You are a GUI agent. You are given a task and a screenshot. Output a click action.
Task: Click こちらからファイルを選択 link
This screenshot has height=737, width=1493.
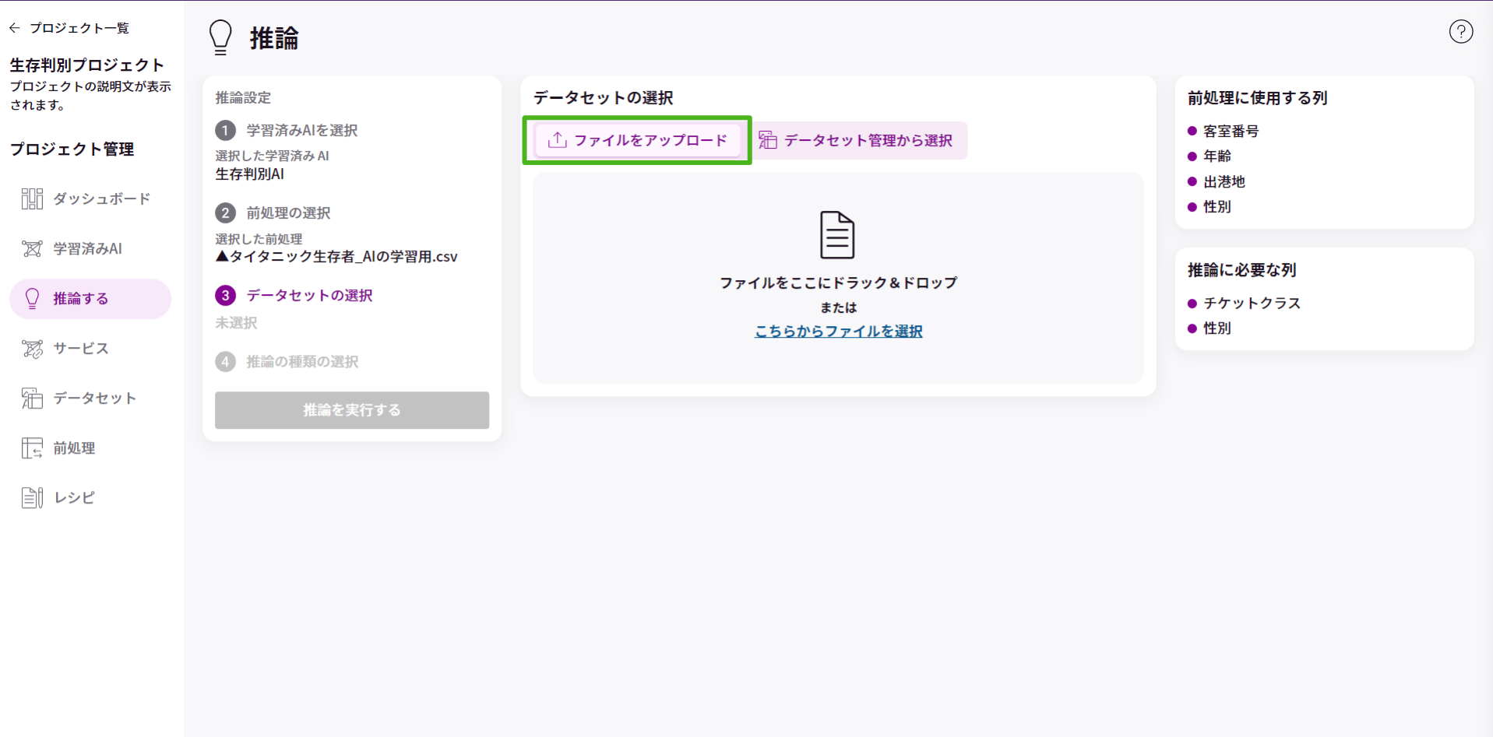point(838,332)
